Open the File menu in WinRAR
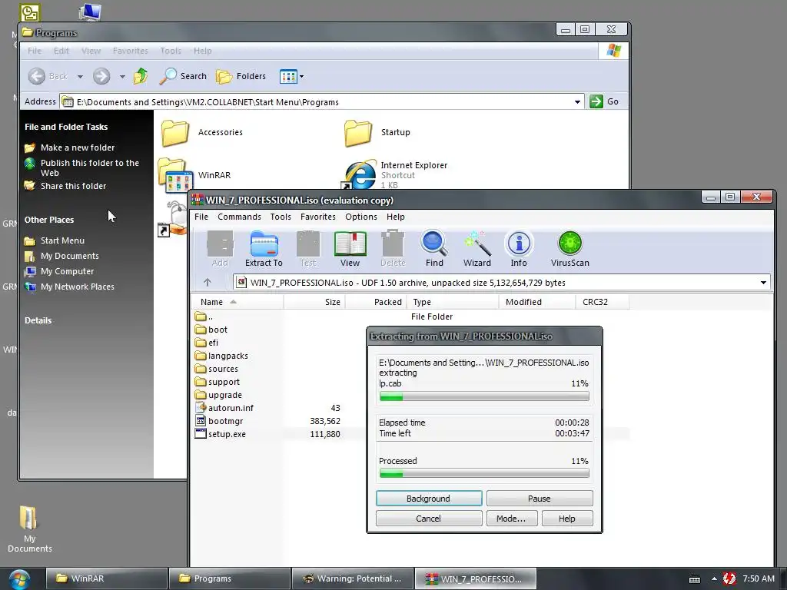 coord(201,217)
